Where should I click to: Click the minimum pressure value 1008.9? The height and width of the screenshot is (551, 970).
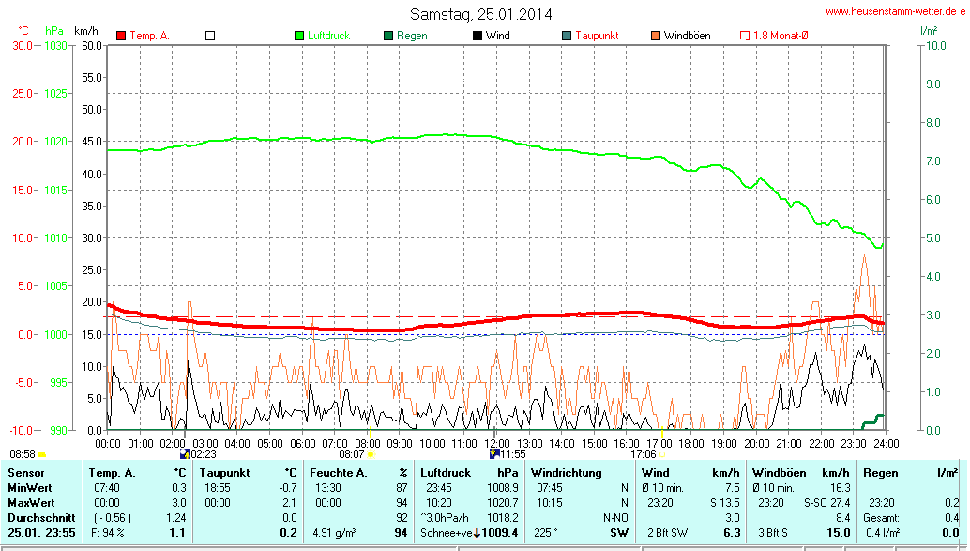click(502, 488)
